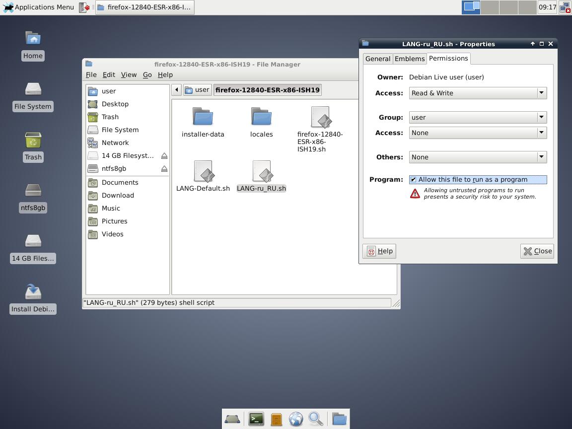Click the Help button in Properties dialog
The width and height of the screenshot is (572, 429).
380,251
